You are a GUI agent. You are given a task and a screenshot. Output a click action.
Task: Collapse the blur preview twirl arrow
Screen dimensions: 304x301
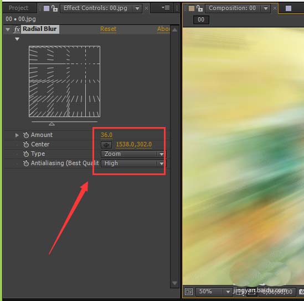(17, 39)
